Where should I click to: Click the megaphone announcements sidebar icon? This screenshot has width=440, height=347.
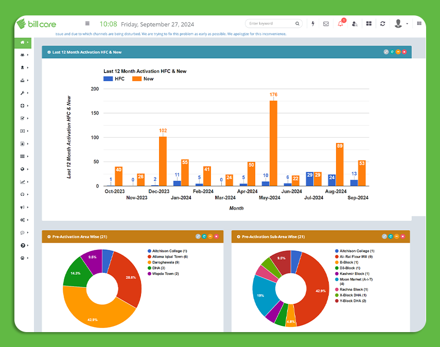click(22, 207)
